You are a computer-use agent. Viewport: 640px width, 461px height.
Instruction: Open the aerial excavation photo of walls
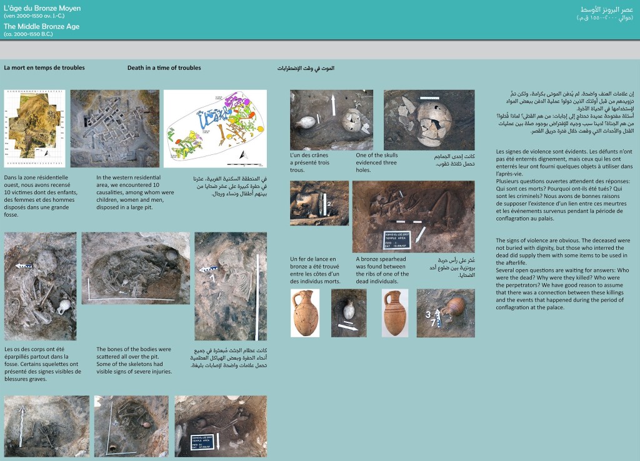pyautogui.click(x=114, y=128)
